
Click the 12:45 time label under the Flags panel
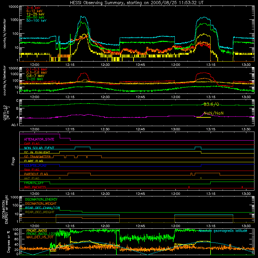[x=140, y=194]
